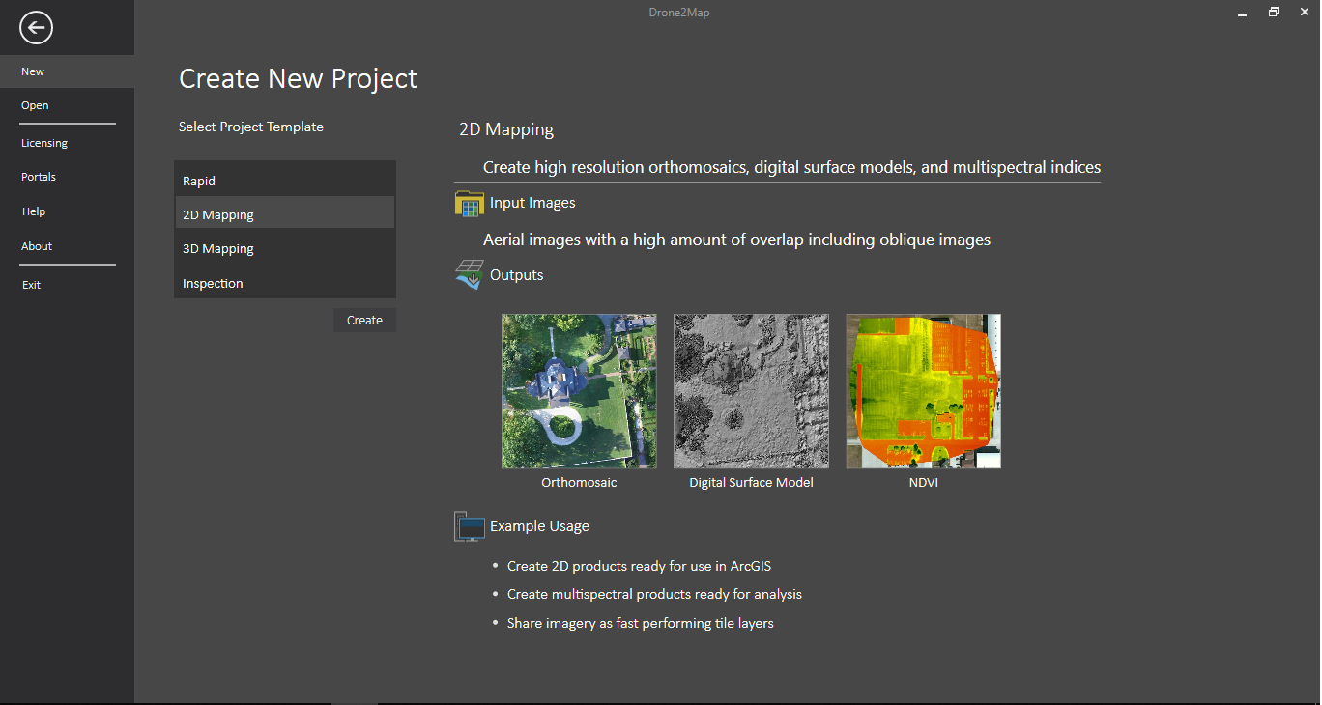Click 'Share imagery as fast performing tile layers'
The image size is (1322, 705).
[x=641, y=623]
